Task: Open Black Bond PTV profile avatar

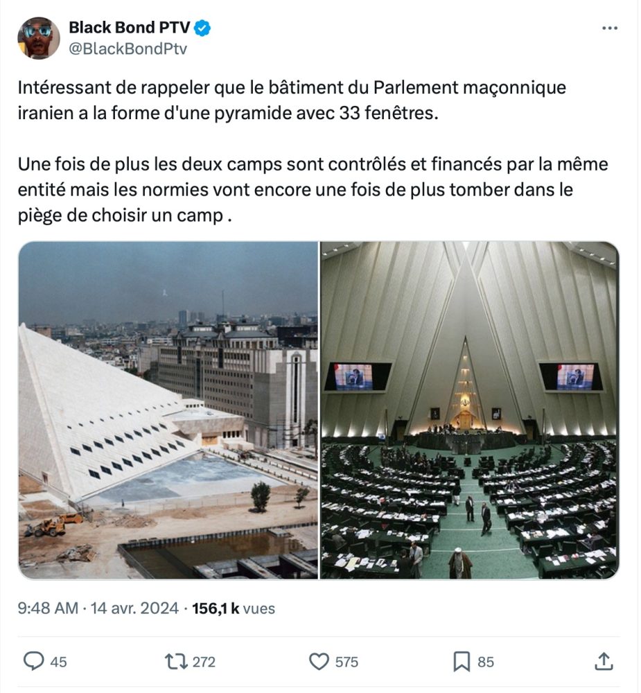Action: point(39,38)
